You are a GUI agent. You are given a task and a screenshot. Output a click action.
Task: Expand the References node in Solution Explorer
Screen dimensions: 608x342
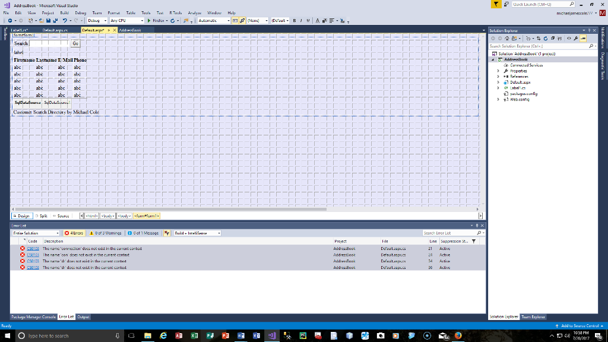click(x=499, y=76)
